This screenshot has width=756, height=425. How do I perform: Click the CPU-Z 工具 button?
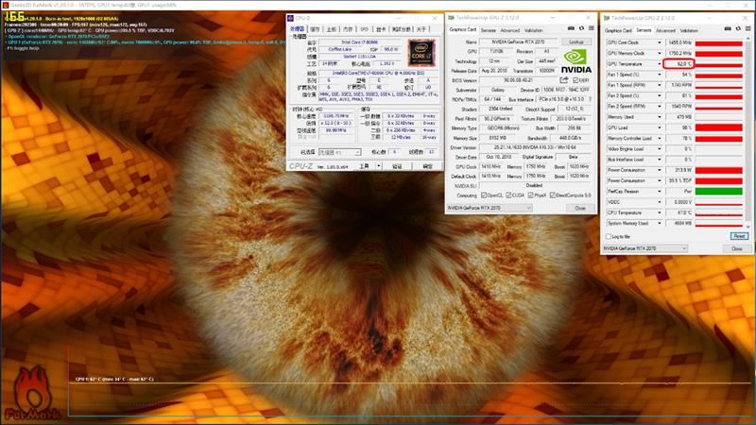point(364,166)
